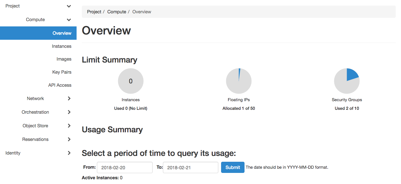Go to Key Pairs
Image resolution: width=401 pixels, height=184 pixels.
pyautogui.click(x=62, y=72)
